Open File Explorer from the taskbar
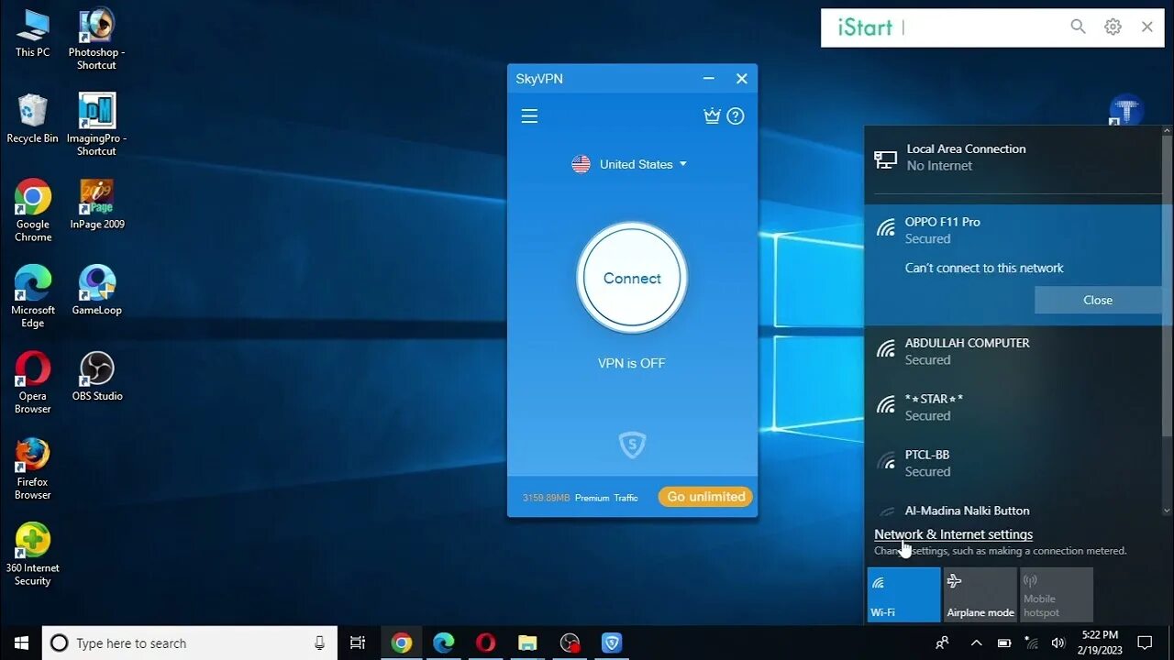Screen dimensions: 1174x660 (x=527, y=643)
